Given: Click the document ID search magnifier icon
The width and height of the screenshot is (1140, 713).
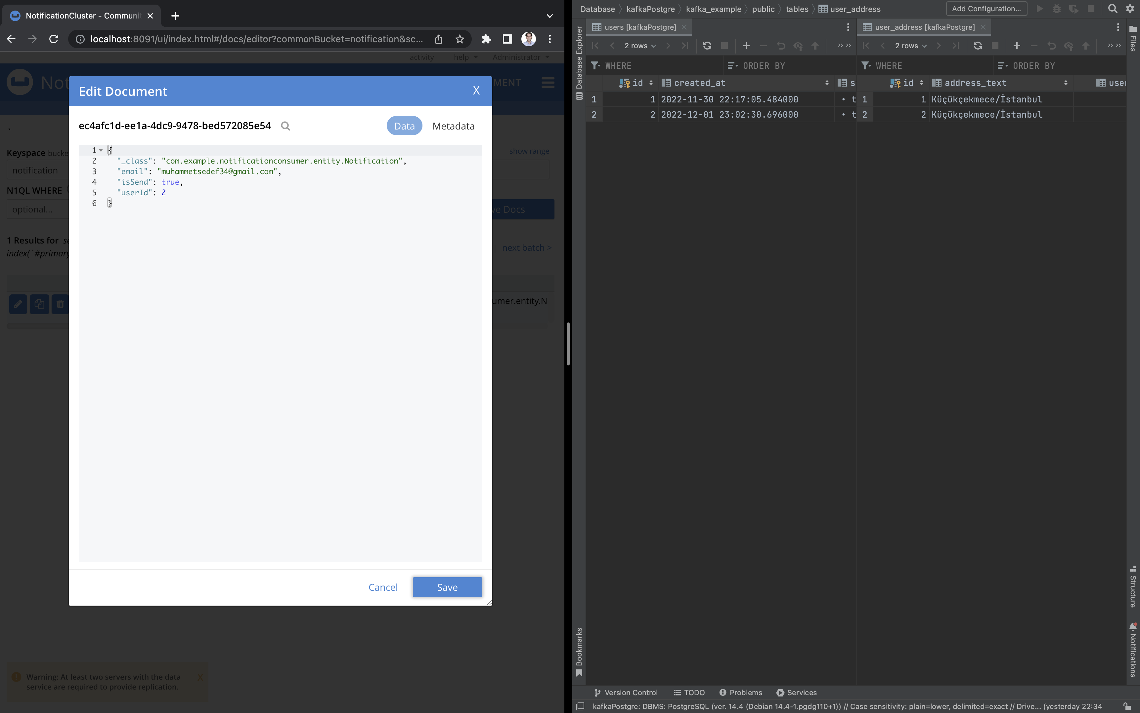Looking at the screenshot, I should tap(285, 126).
